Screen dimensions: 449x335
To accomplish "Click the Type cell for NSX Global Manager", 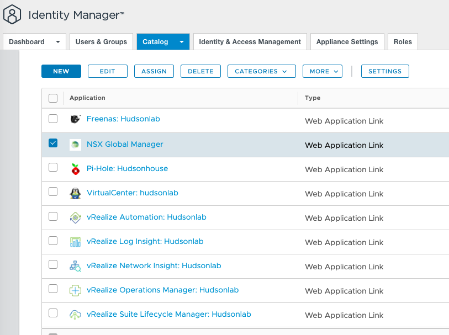I will 344,145.
